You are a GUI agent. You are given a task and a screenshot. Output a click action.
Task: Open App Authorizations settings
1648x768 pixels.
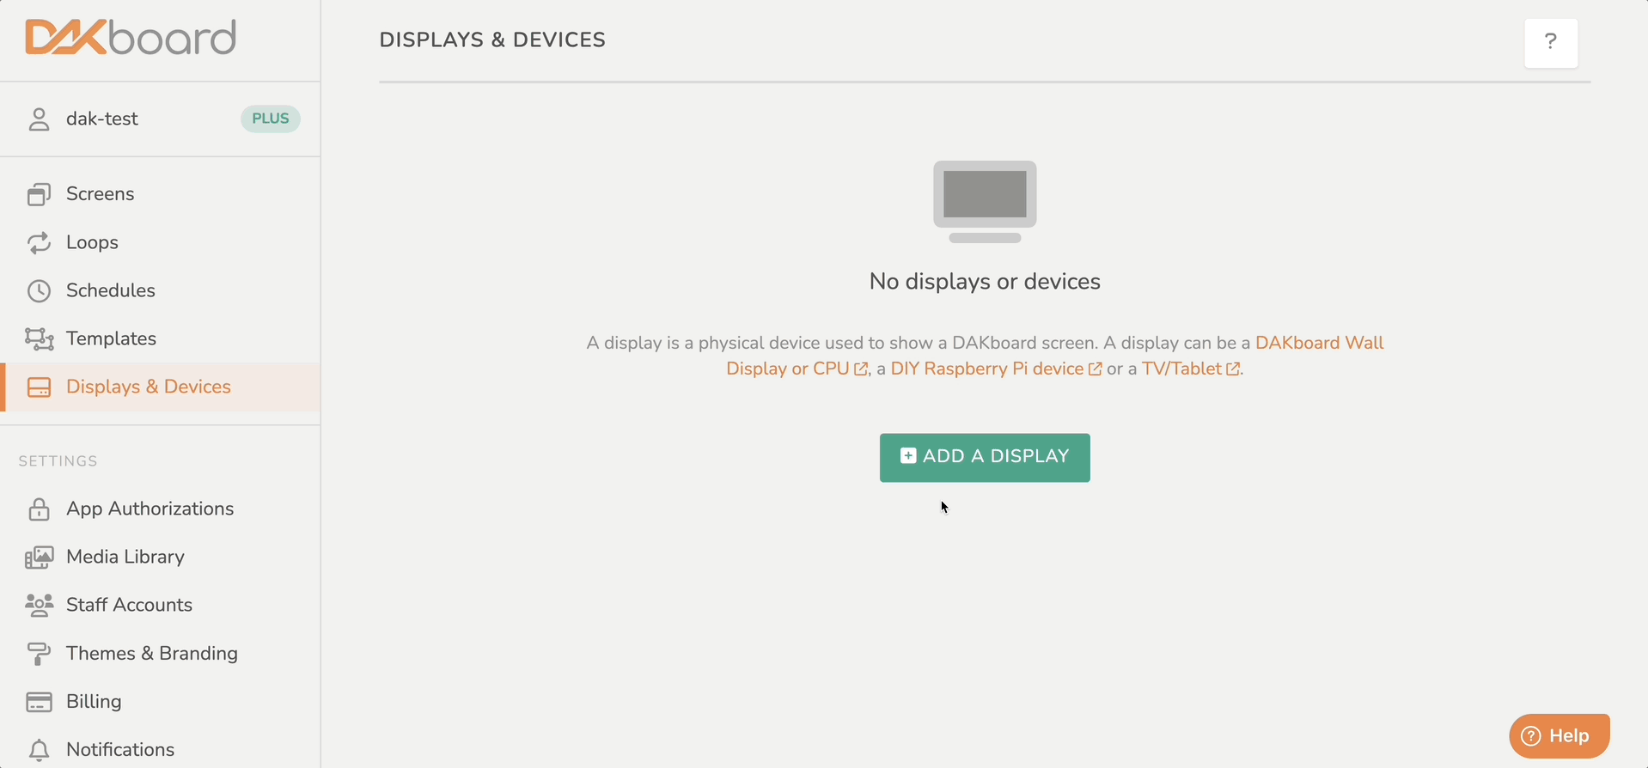[150, 509]
